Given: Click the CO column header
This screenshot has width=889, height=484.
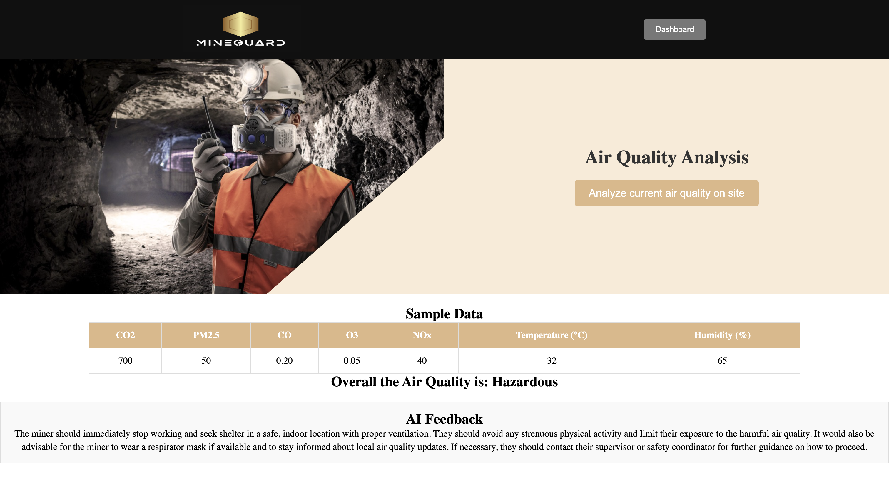Looking at the screenshot, I should 284,335.
